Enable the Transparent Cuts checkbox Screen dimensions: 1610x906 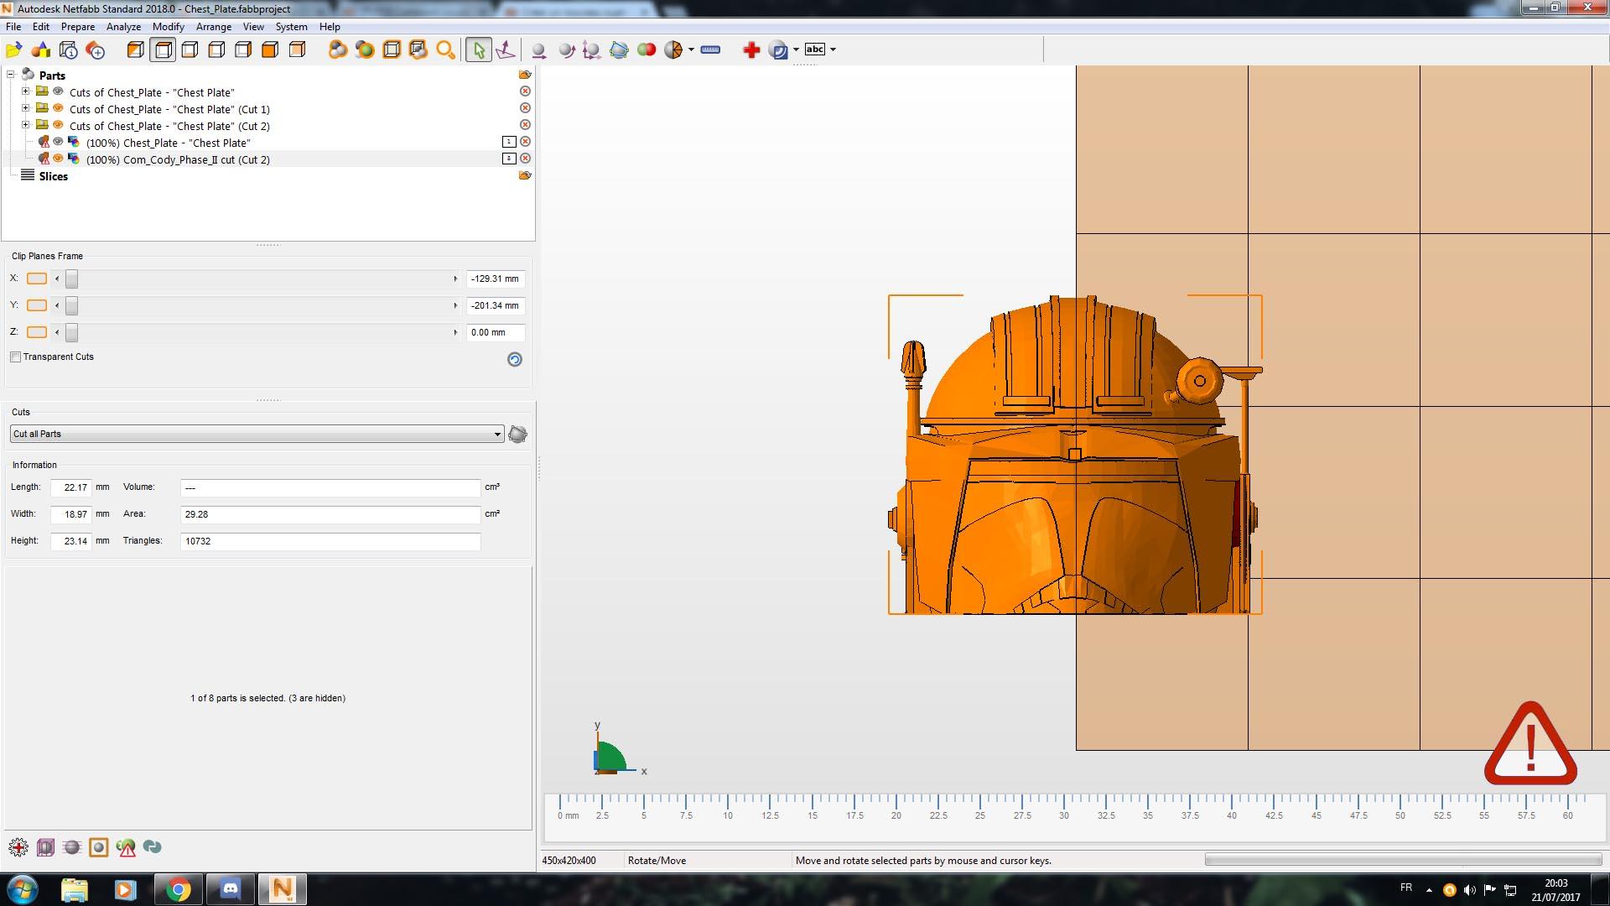tap(16, 357)
